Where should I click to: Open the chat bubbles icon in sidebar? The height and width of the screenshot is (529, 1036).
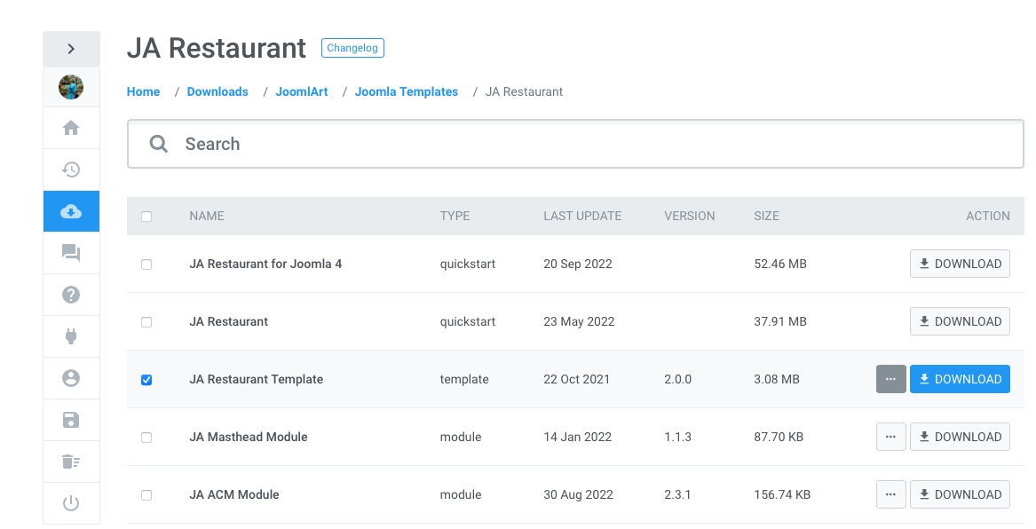pyautogui.click(x=71, y=254)
